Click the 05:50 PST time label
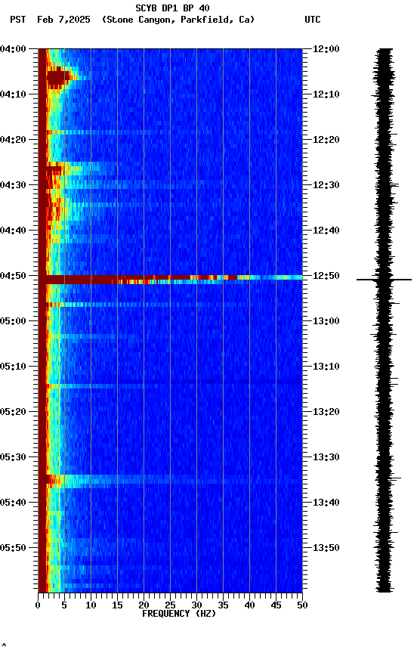 [x=13, y=548]
